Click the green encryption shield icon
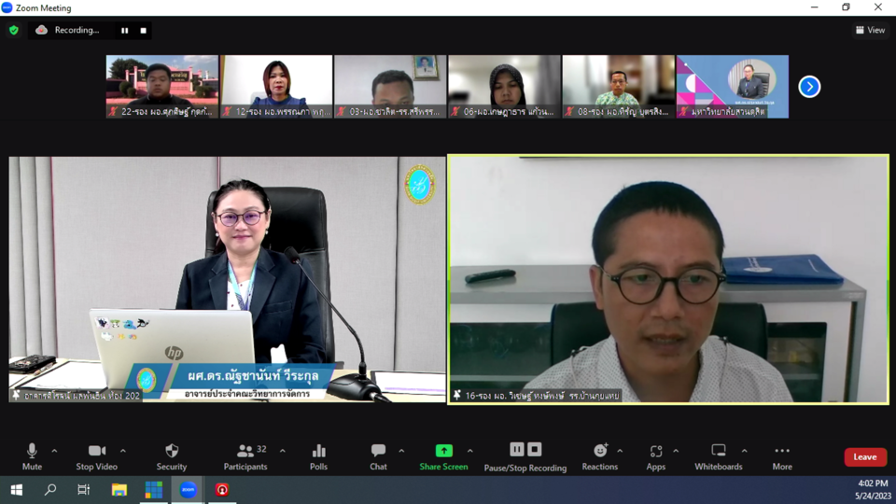Screen dimensions: 896x504 coord(13,30)
